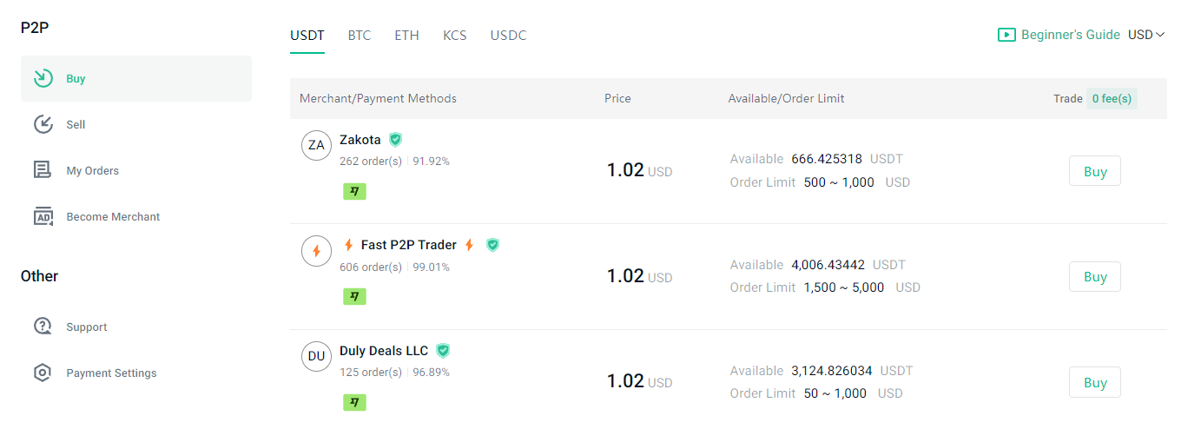Click the Beginner's Guide video icon
Image resolution: width=1201 pixels, height=429 pixels.
click(x=1006, y=35)
